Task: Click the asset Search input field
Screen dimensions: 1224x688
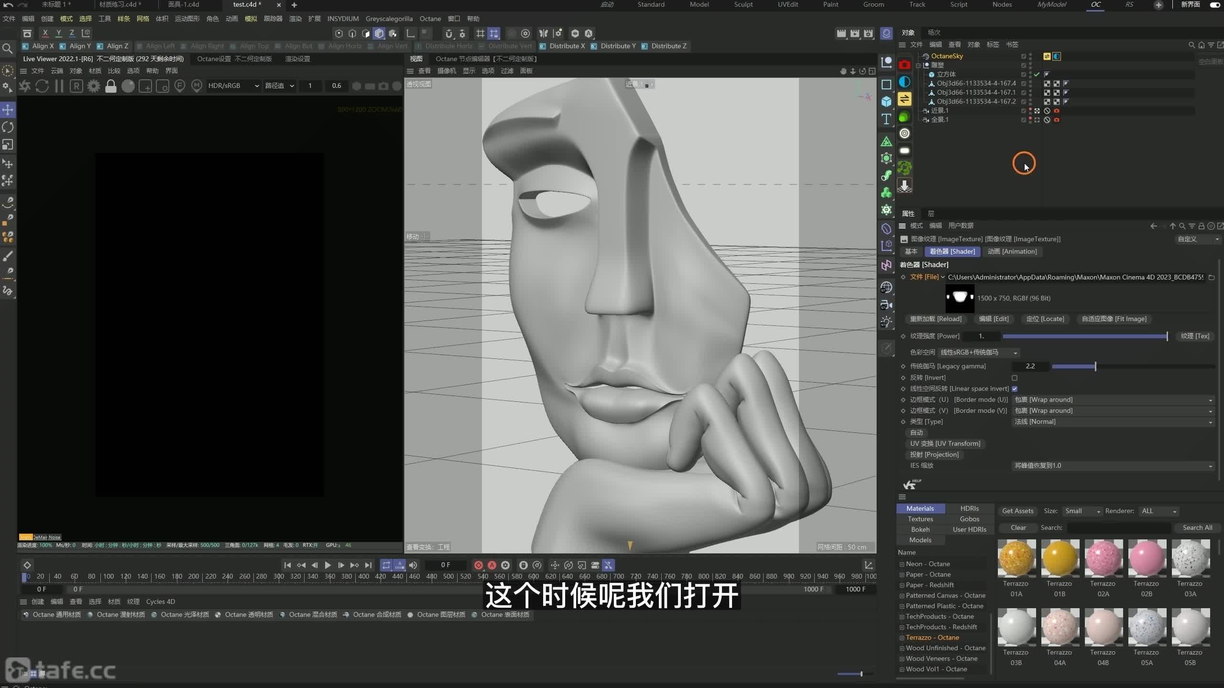Action: click(x=1119, y=528)
